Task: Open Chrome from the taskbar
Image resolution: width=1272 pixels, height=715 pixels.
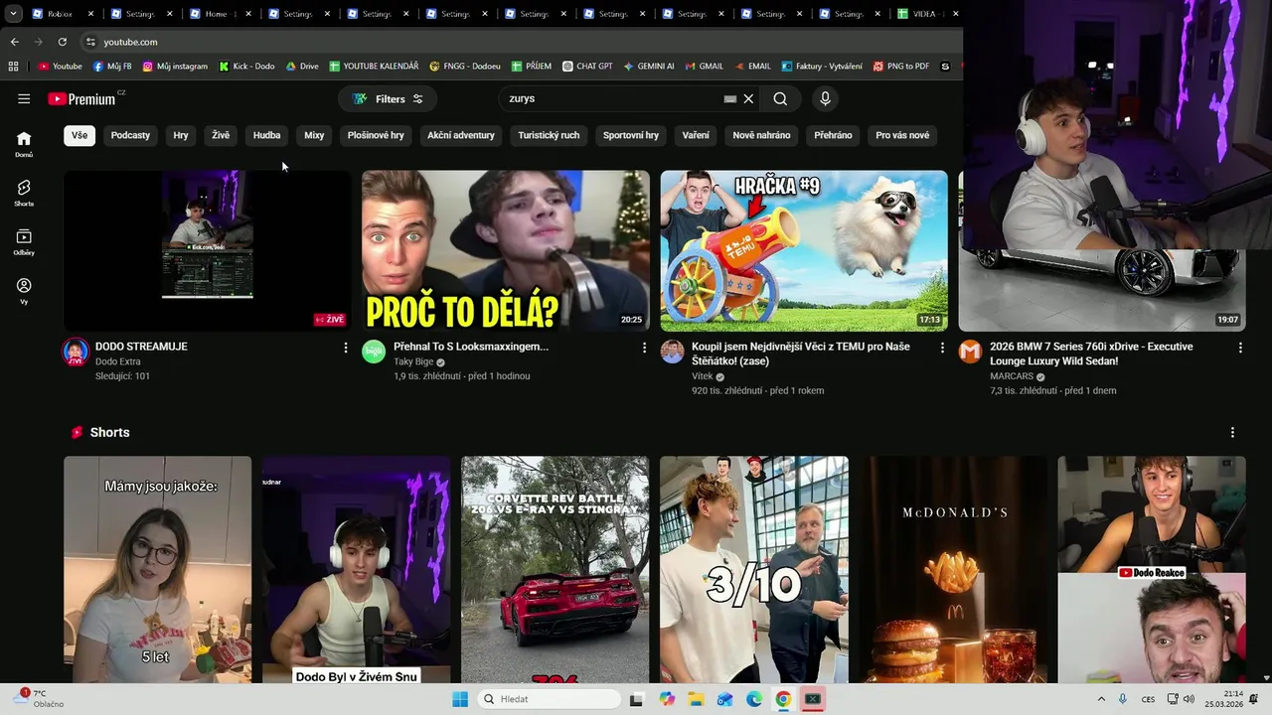Action: (x=783, y=699)
